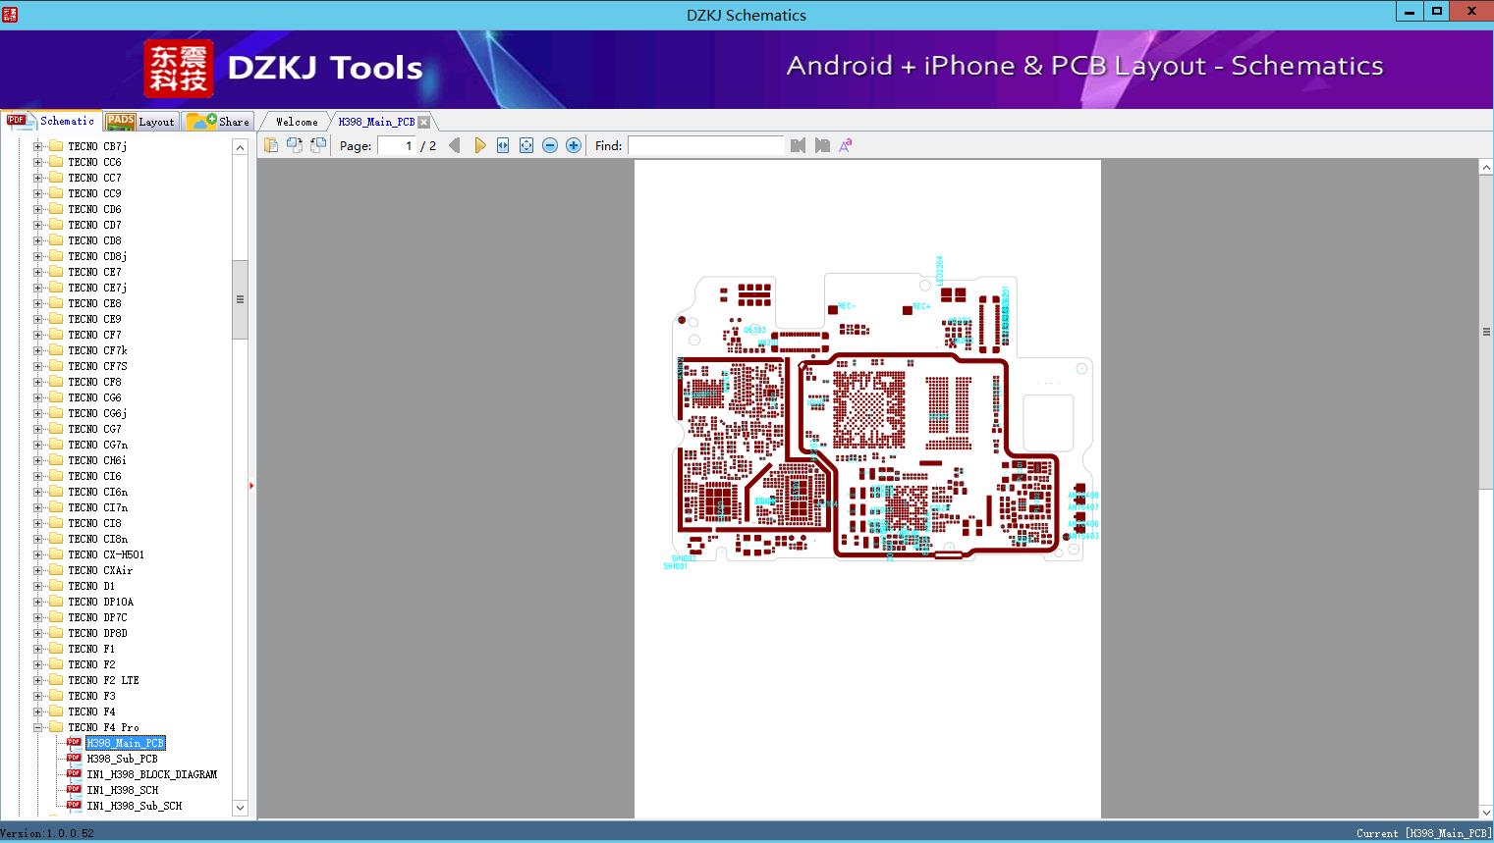Open IN1_H398_BLOCK_DIAGRAM file
1494x843 pixels.
click(x=151, y=774)
